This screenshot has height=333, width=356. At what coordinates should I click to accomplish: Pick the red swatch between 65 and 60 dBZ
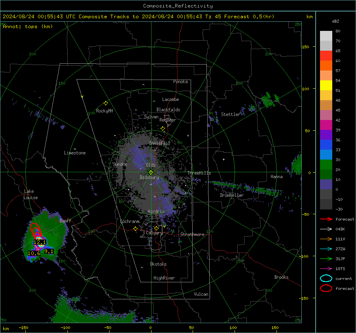tap(326, 56)
